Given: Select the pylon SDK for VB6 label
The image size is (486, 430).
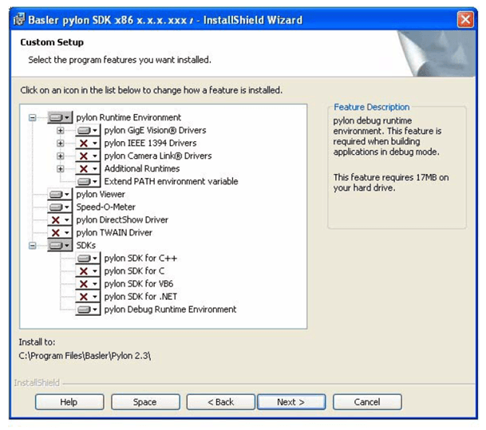Looking at the screenshot, I should [139, 283].
